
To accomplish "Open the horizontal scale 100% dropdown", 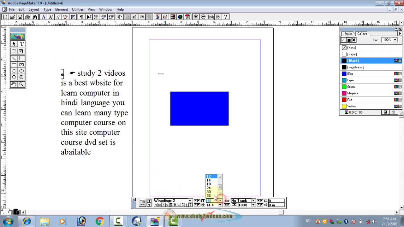I will tap(253, 205).
